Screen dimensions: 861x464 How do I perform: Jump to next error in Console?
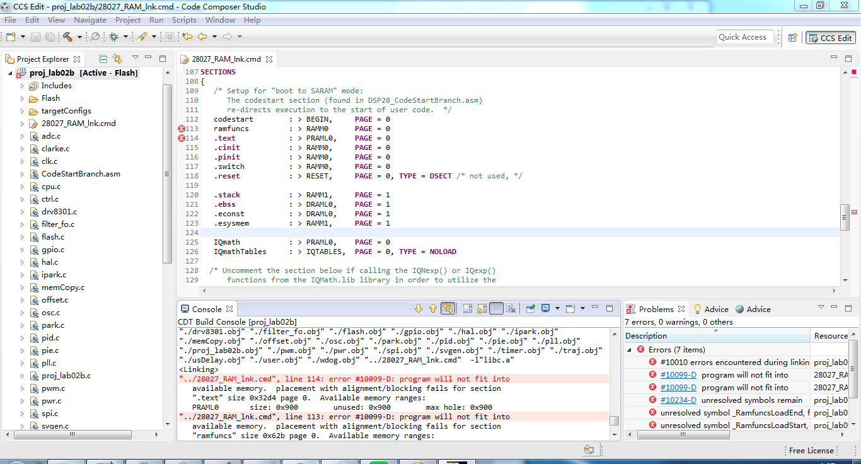tap(419, 309)
